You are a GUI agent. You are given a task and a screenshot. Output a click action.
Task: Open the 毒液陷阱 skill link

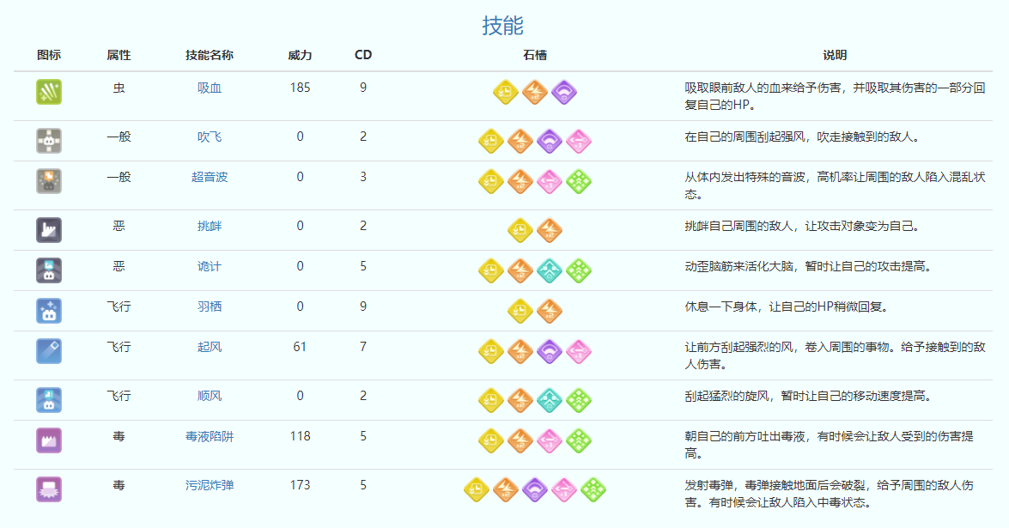click(x=210, y=437)
